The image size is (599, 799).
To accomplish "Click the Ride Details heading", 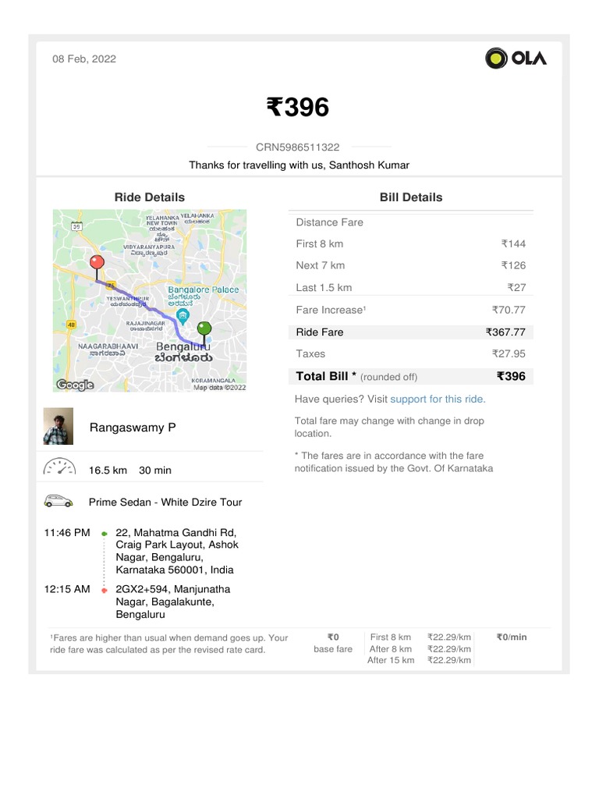I will [150, 197].
